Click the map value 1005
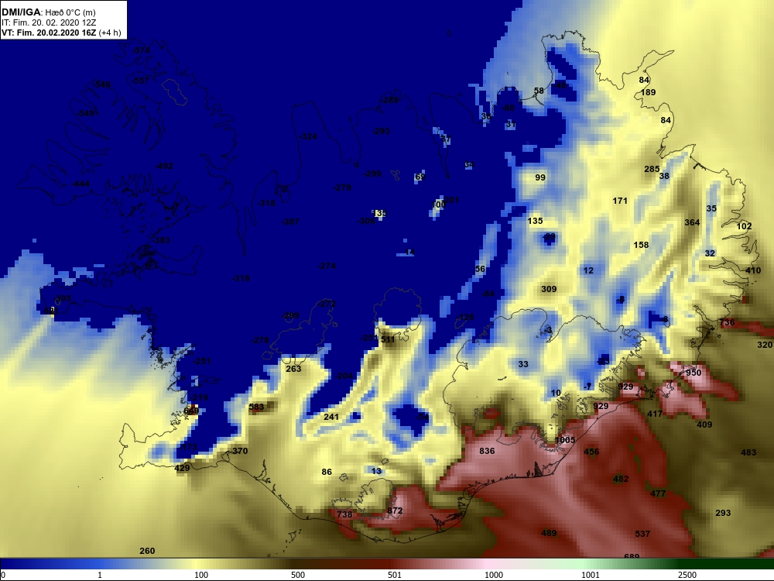Image resolution: width=774 pixels, height=581 pixels. click(x=565, y=440)
